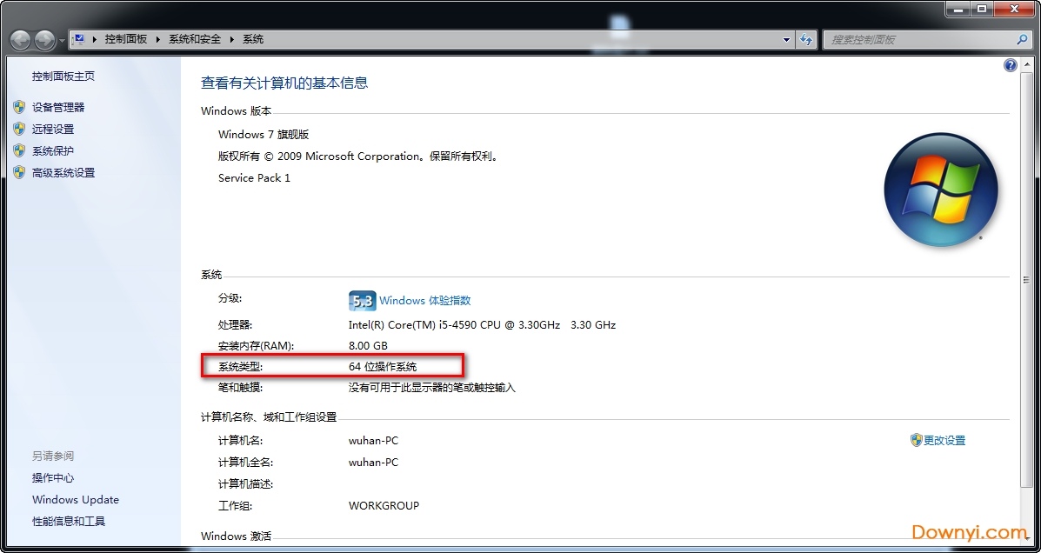Click wuhan-PC next to 计算机全名

[x=373, y=462]
